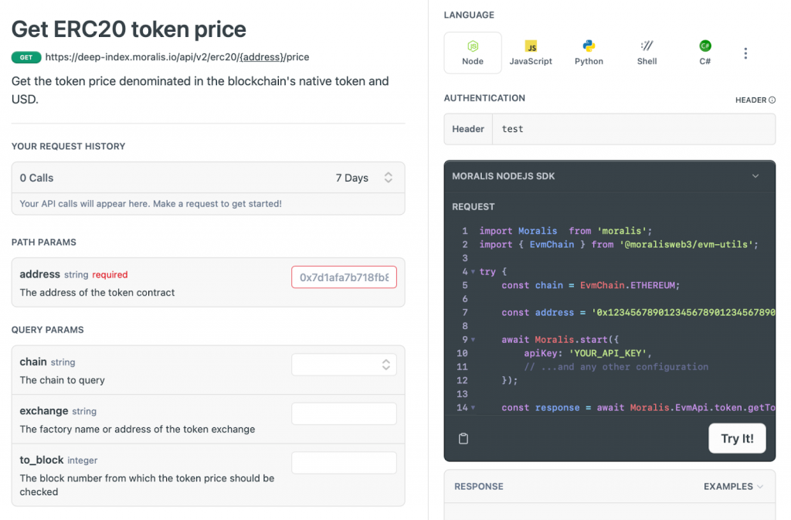Click the '0 Calls' history text
Image resolution: width=791 pixels, height=520 pixels.
click(x=36, y=178)
